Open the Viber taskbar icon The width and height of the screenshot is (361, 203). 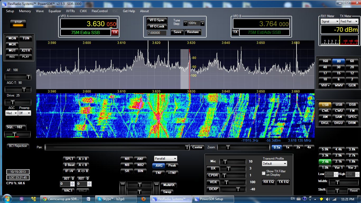tap(22, 199)
